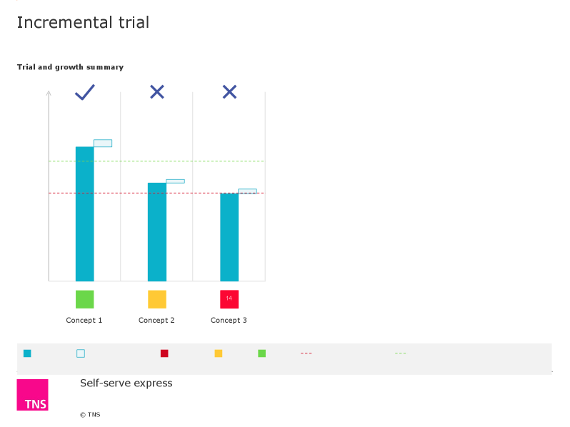Click the green legend square

pos(261,353)
